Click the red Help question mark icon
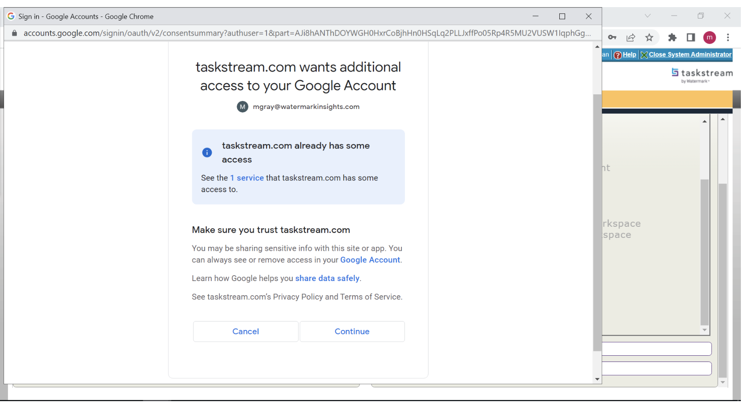The height and width of the screenshot is (410, 752). click(618, 55)
